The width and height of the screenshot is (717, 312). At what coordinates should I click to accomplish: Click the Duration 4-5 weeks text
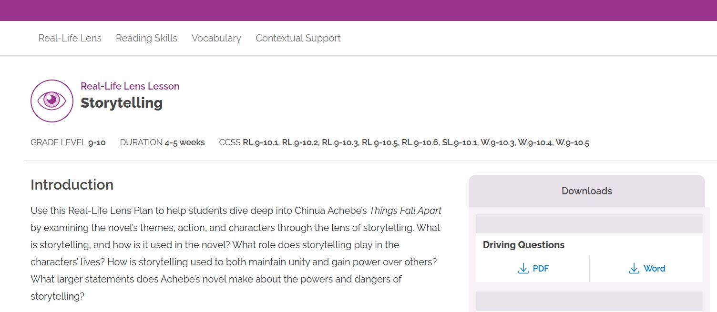click(x=162, y=142)
